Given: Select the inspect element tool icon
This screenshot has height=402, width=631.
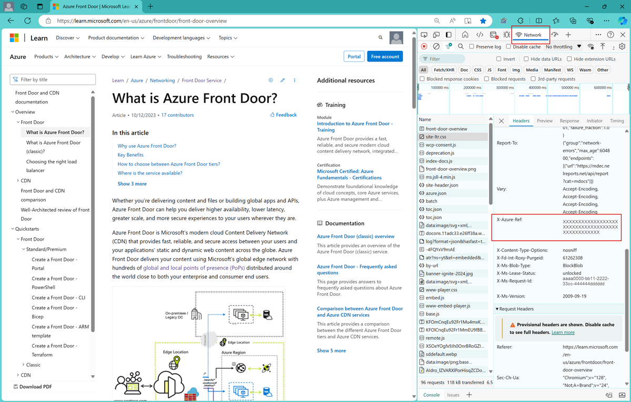Looking at the screenshot, I should click(425, 34).
